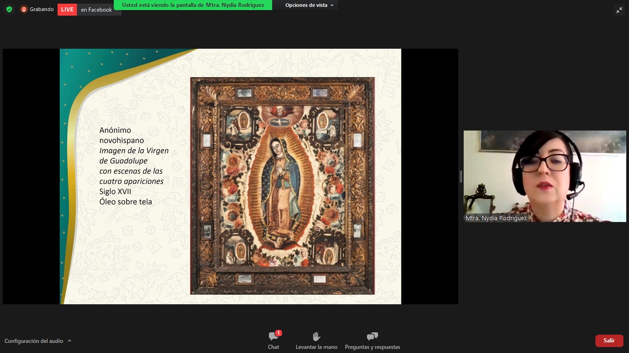Click the red LIVE badge
Screen dimensions: 629x353
tap(67, 10)
